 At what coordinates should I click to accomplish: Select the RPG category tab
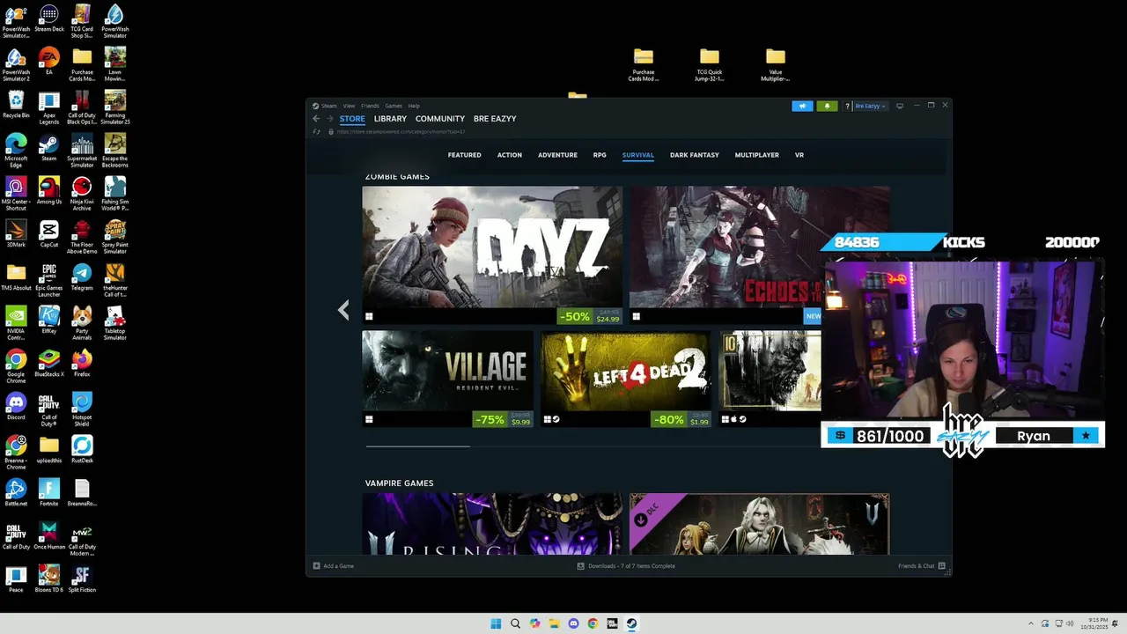[x=600, y=155]
